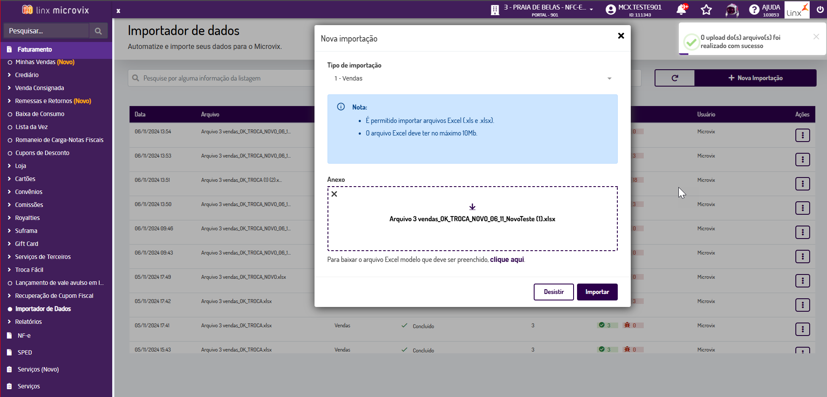827x397 pixels.
Task: Open the Tipo de importação dropdown
Action: click(x=472, y=78)
